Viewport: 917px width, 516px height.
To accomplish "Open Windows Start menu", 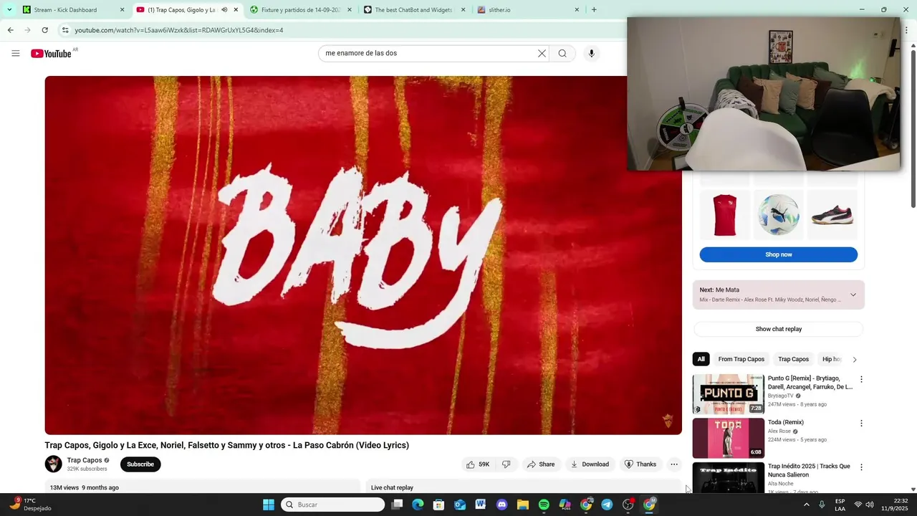I will (x=268, y=505).
